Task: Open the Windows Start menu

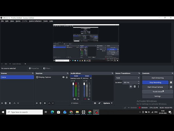Action: point(3,112)
